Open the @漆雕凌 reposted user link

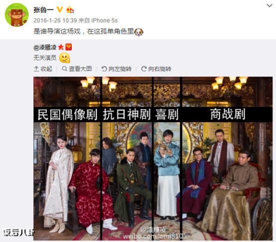[45, 47]
